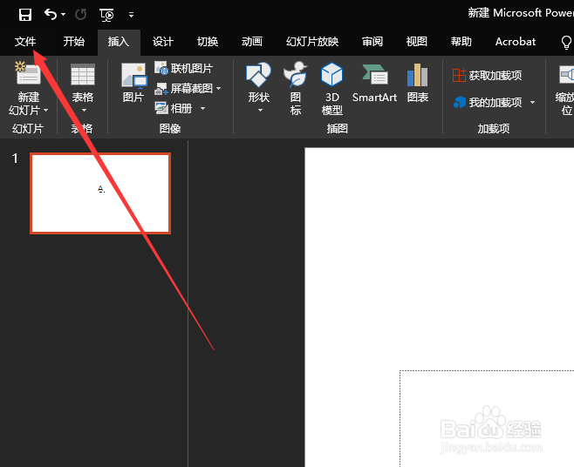Click 获取加载项 button
Screen dimensions: 574x467
(x=488, y=76)
